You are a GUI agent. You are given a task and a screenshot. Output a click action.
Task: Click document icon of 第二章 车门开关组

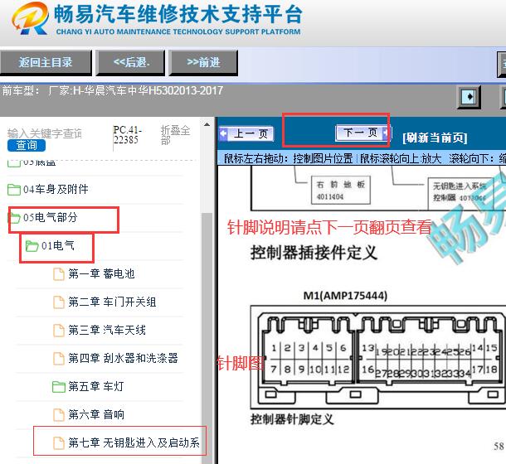(59, 302)
